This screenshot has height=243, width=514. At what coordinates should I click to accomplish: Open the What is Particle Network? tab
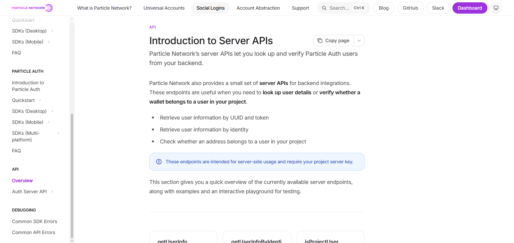coord(104,8)
